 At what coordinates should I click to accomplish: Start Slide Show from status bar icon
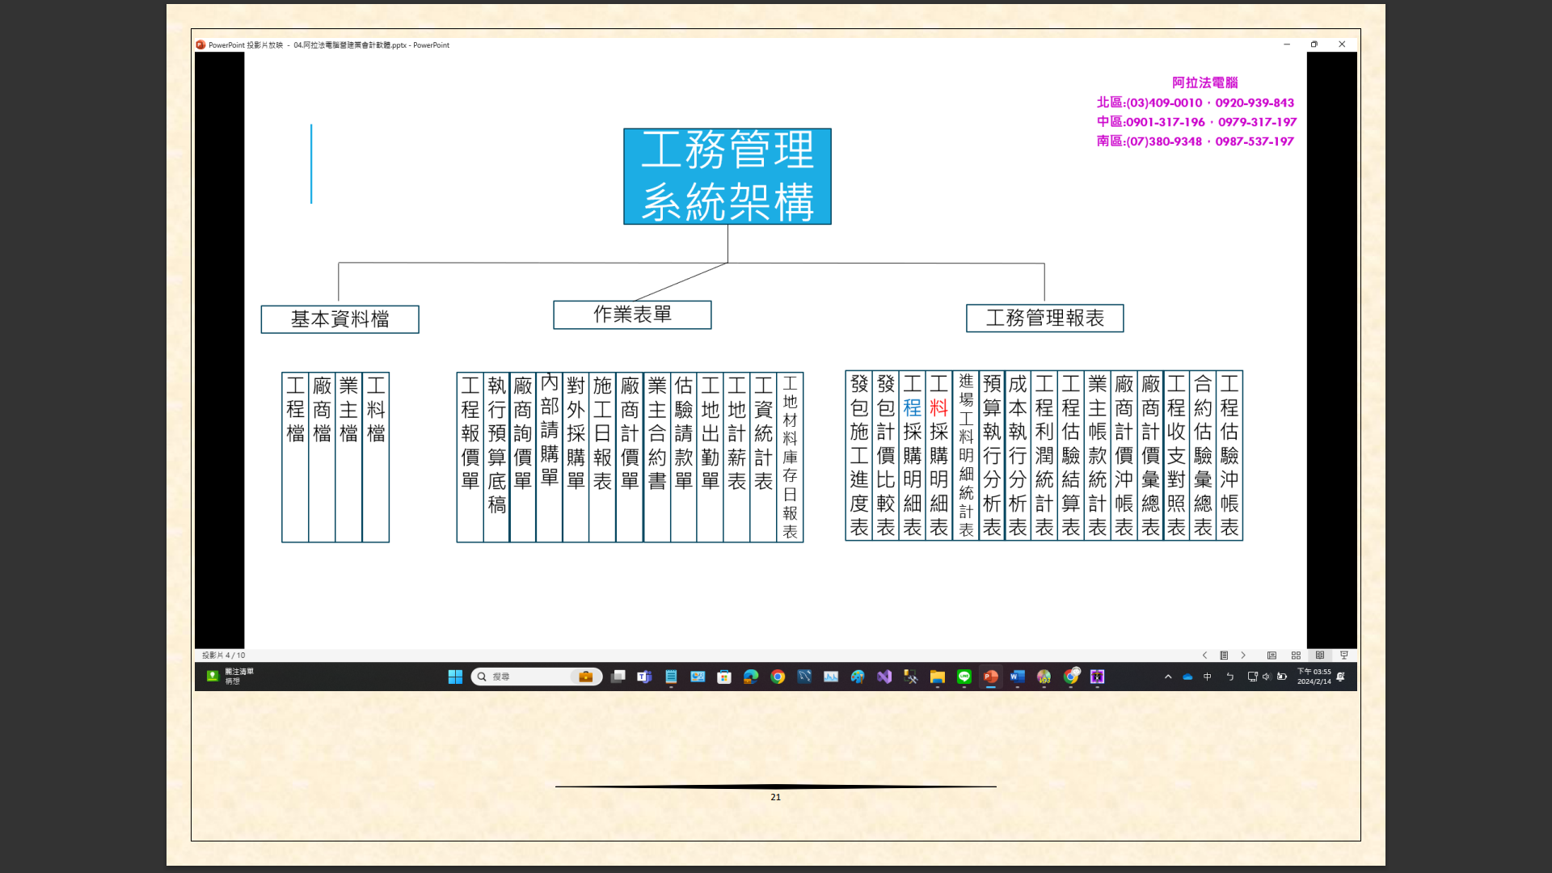[1344, 656]
